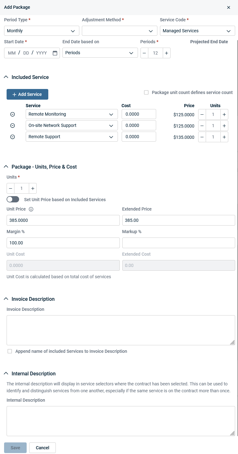Check Append name of included Services option
This screenshot has width=238, height=454.
click(x=10, y=351)
